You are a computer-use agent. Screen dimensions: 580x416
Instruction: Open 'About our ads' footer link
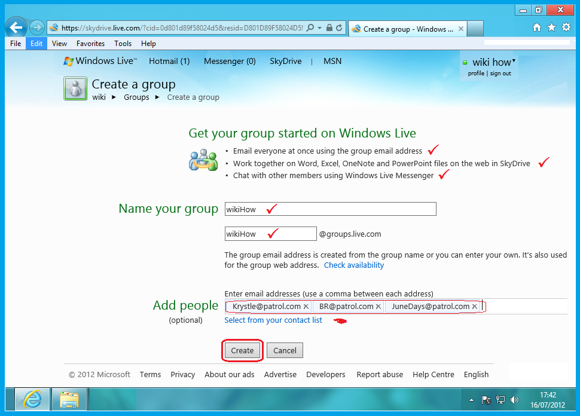230,375
